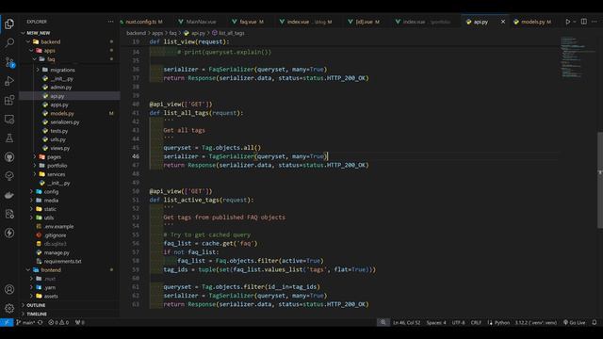Open the Explorer view in activity bar
Viewport: 603px width, 339px height.
pyautogui.click(x=9, y=24)
